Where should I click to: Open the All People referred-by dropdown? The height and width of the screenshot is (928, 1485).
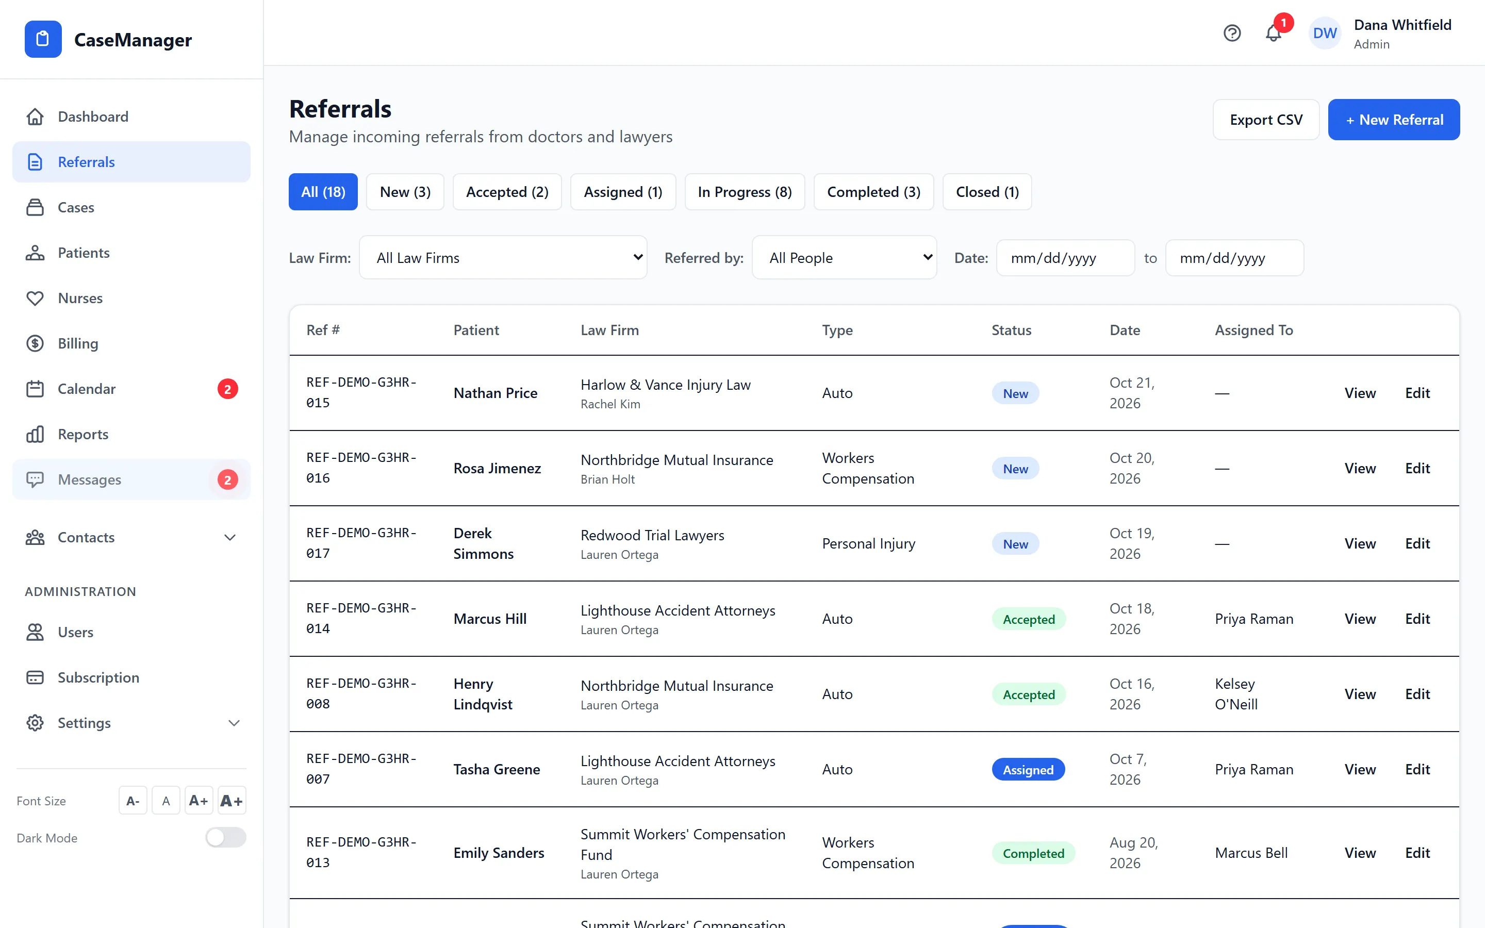(845, 258)
